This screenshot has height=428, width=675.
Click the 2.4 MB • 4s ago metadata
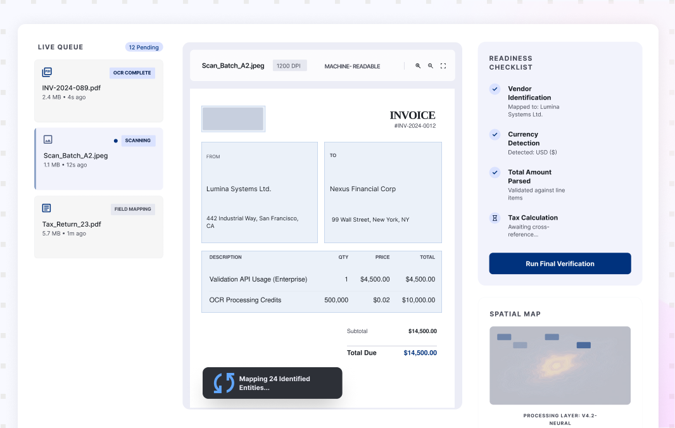pyautogui.click(x=64, y=98)
